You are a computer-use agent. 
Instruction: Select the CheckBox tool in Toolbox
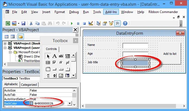click(x=54, y=62)
